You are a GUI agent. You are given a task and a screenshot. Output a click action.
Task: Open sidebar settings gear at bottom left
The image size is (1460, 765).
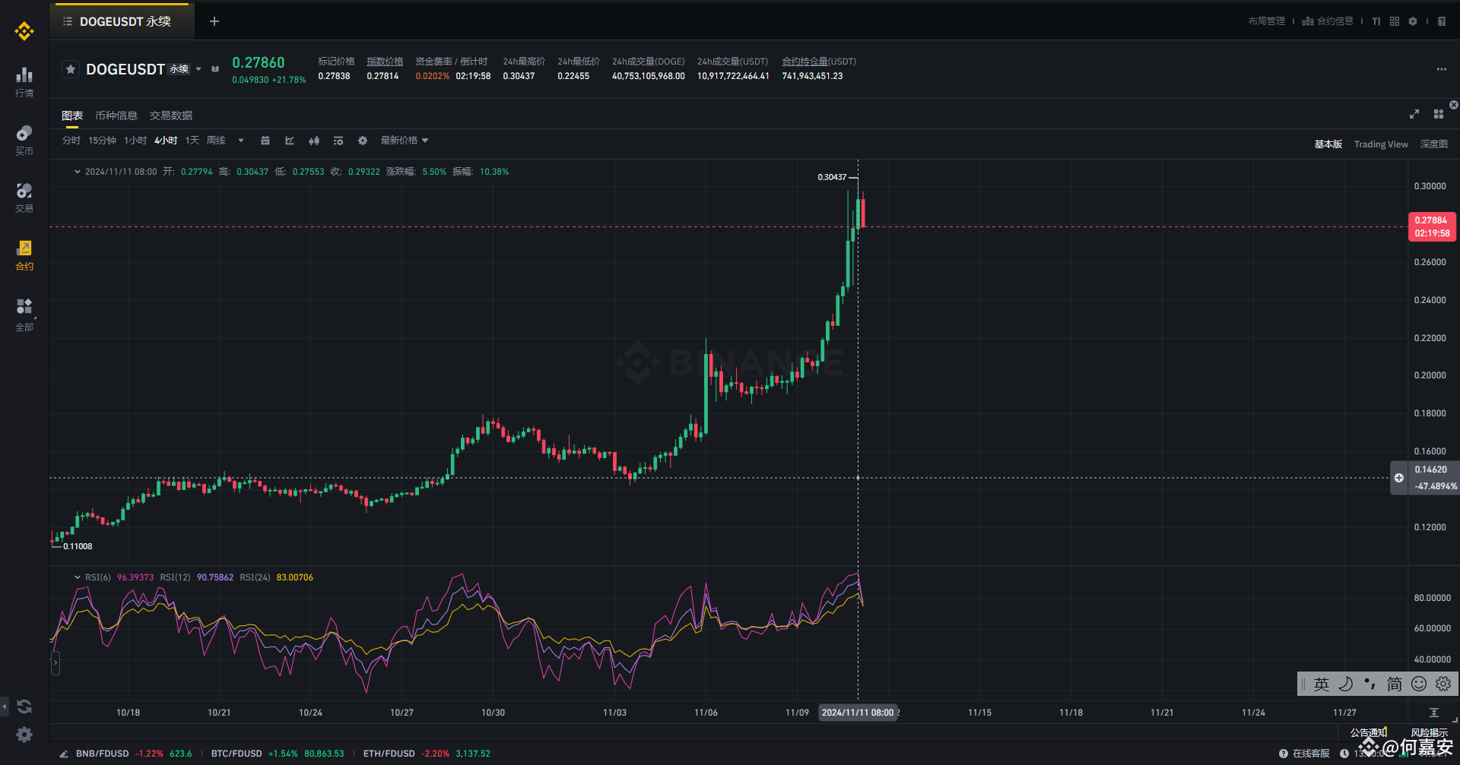[24, 735]
